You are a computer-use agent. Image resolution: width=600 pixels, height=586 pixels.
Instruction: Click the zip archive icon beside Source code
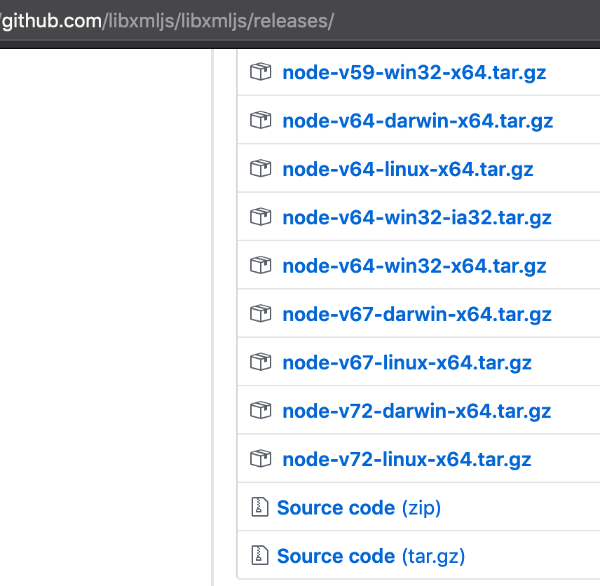point(260,507)
